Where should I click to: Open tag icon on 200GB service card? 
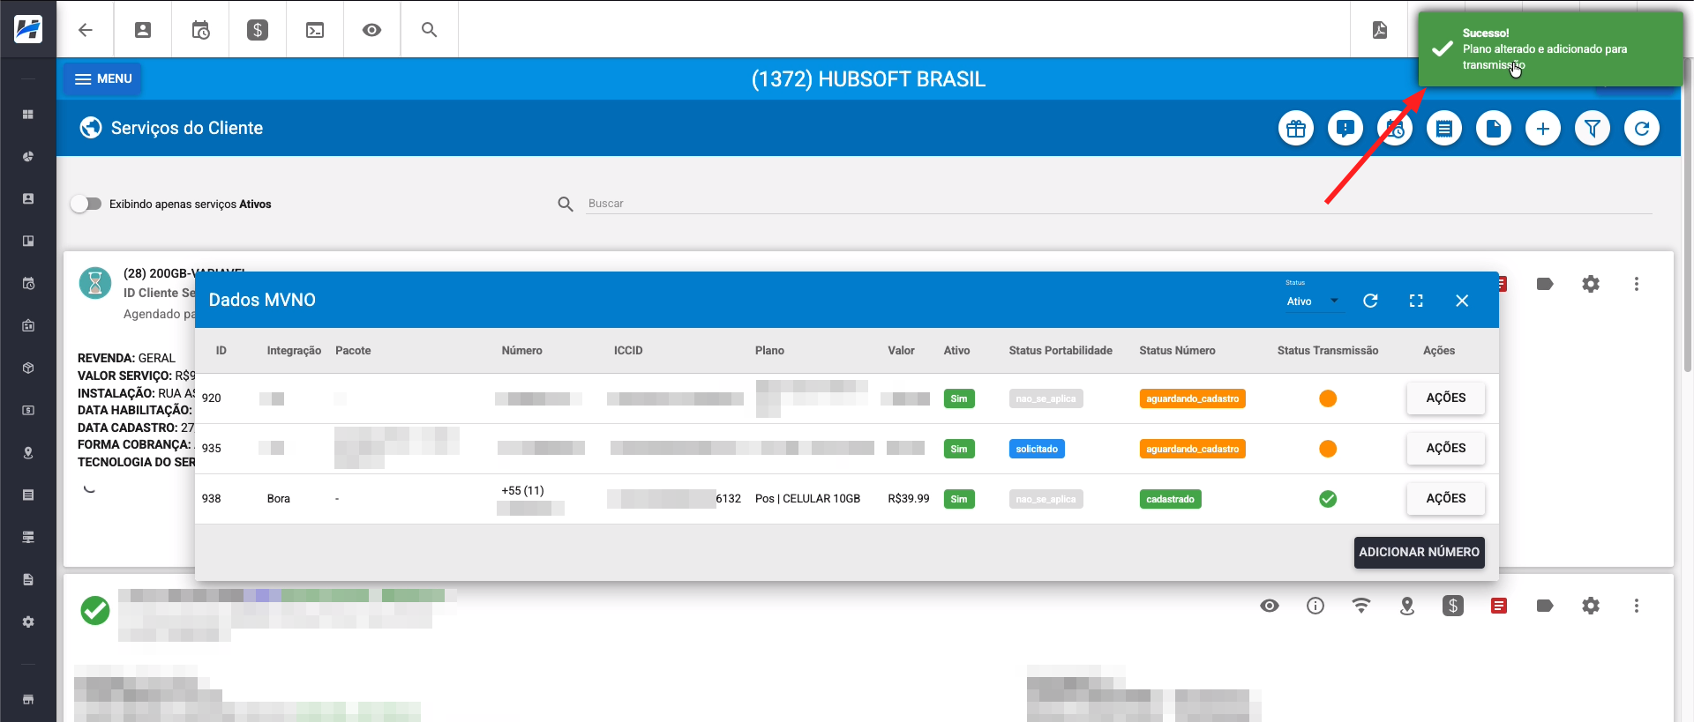coord(1545,284)
